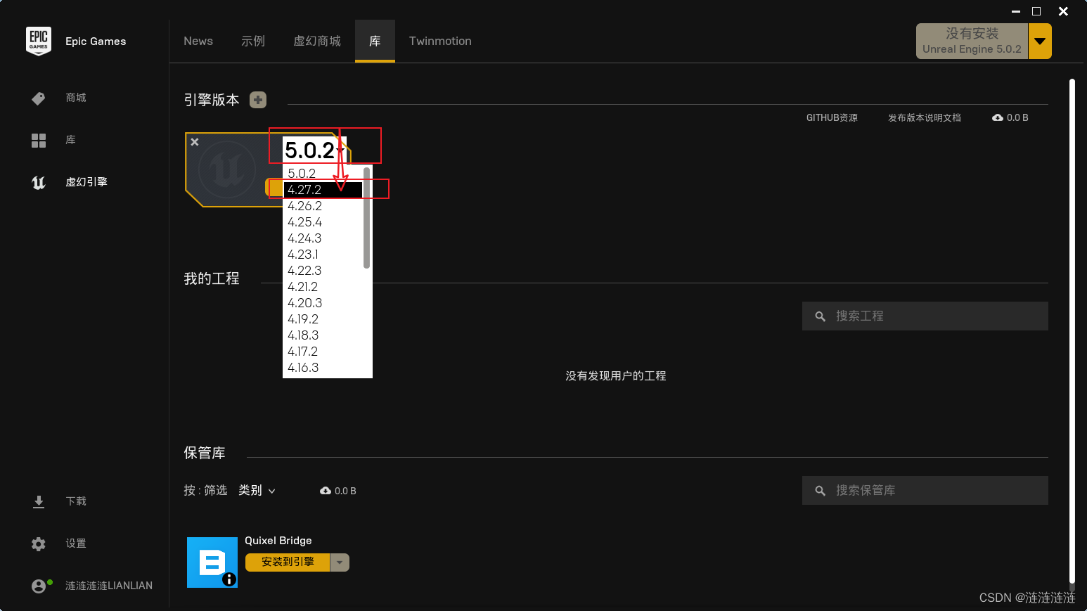Switch to the News tab
1087x611 pixels.
(198, 41)
